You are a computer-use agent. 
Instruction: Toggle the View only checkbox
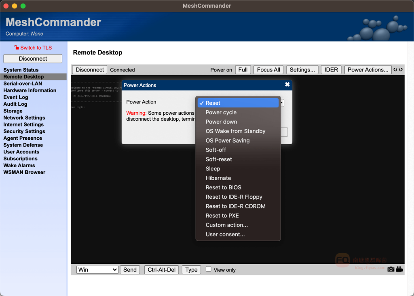(x=209, y=269)
